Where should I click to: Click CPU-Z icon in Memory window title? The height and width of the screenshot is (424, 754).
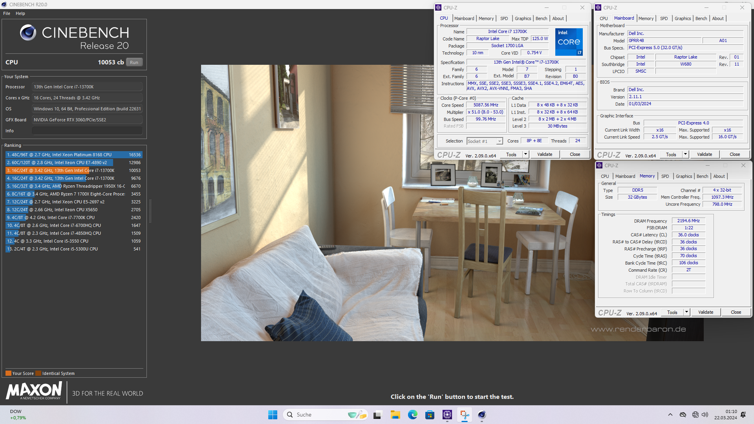600,165
